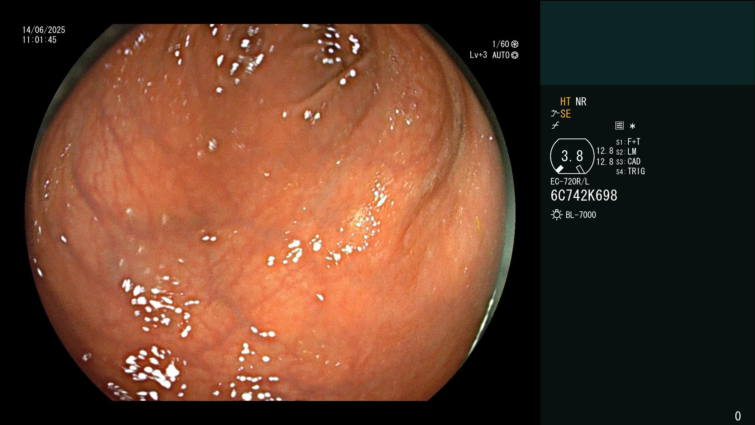Click the 1/60 shutter speed value
This screenshot has height=425, width=755.
[501, 44]
